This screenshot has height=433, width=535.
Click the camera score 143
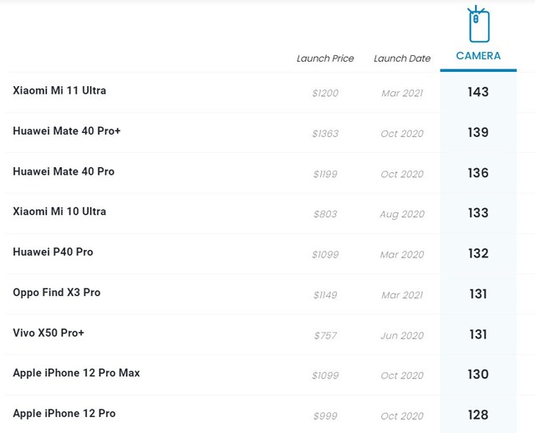[x=478, y=92]
